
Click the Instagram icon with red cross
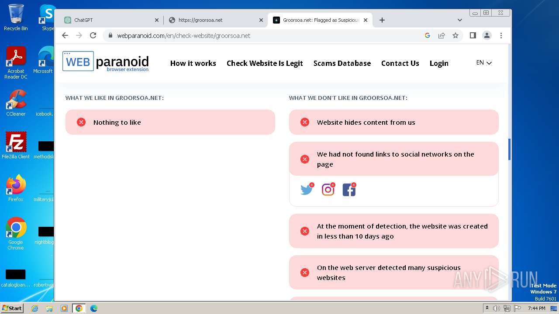coord(328,189)
